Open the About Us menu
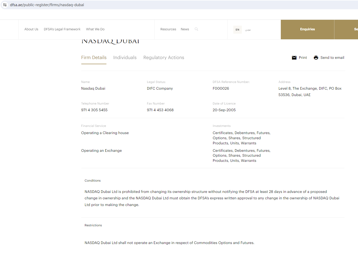The image size is (358, 253). pyautogui.click(x=31, y=29)
